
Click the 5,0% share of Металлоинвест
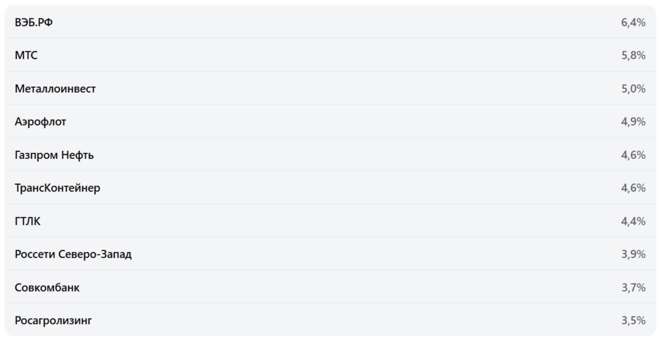[633, 88]
